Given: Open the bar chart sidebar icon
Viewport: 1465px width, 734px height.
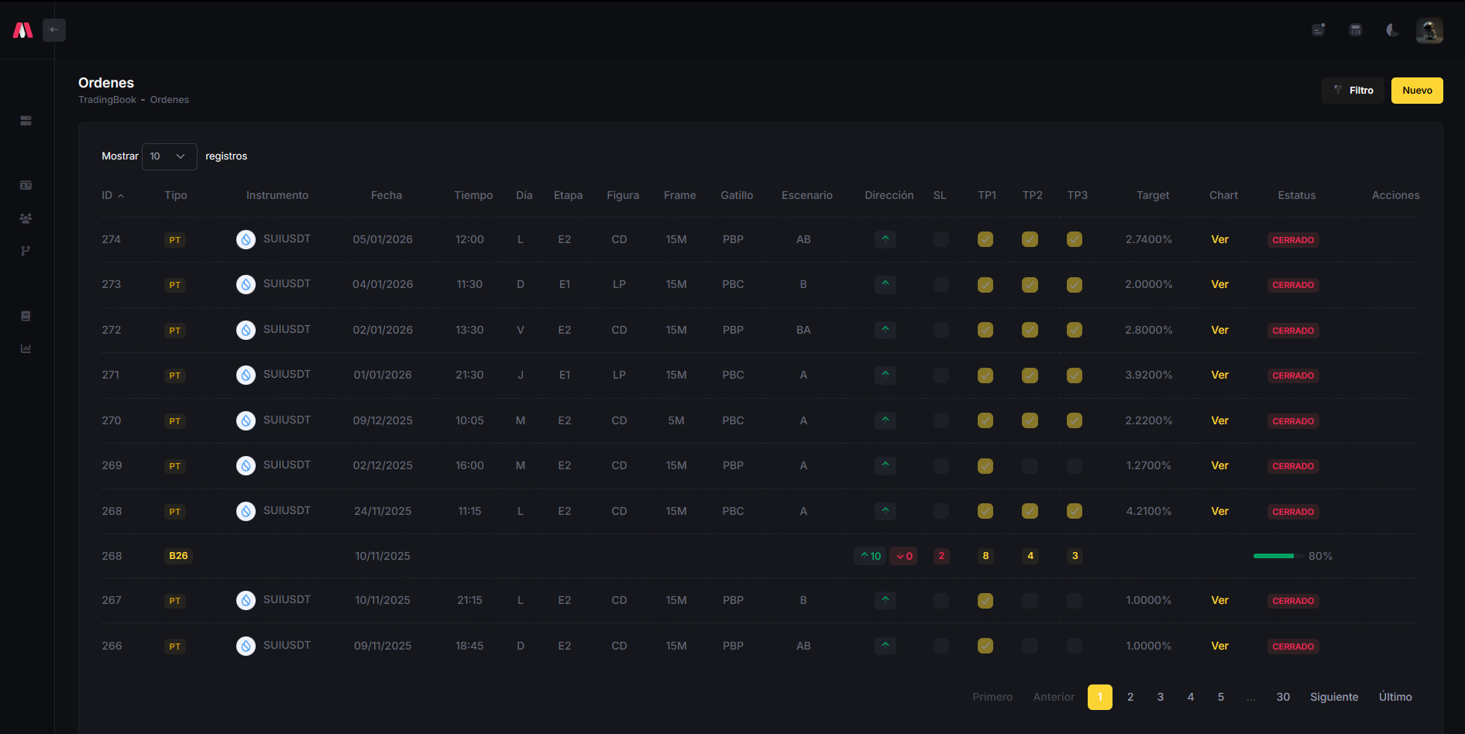Looking at the screenshot, I should tap(26, 348).
